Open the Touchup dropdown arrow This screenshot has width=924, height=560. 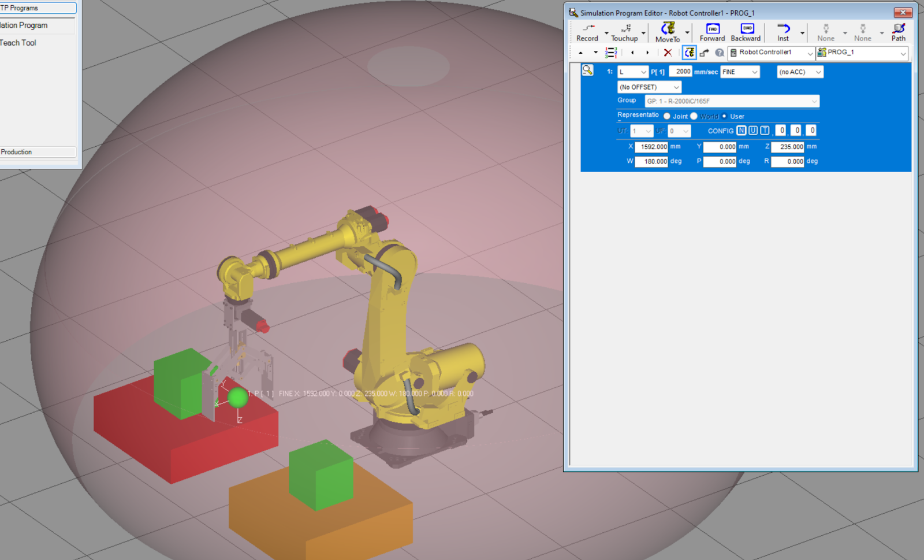643,33
